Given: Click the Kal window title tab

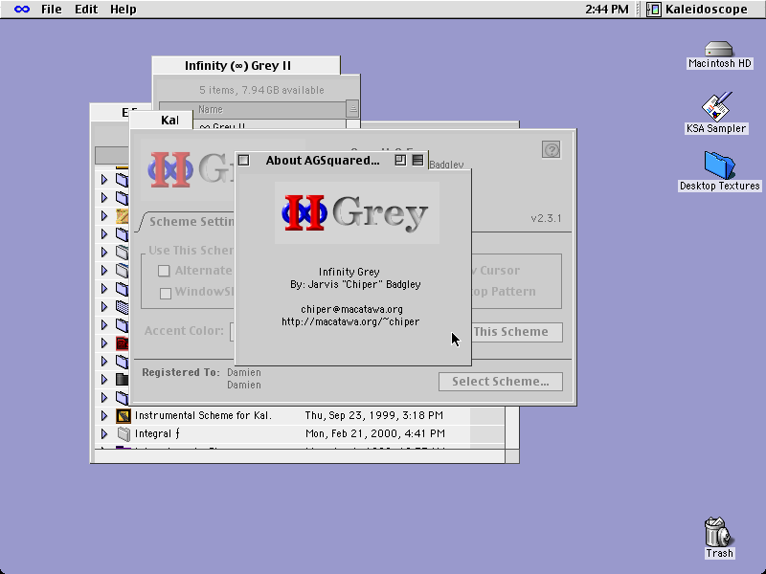Looking at the screenshot, I should [x=161, y=121].
